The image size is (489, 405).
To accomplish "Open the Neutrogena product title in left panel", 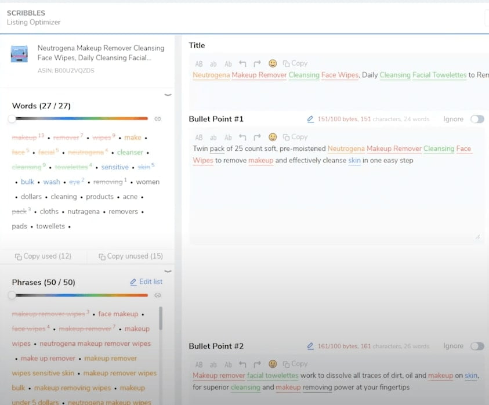I will pos(101,53).
